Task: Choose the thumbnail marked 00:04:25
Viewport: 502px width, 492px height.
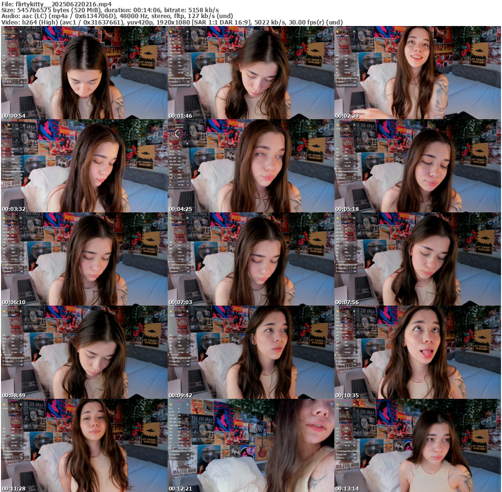Action: point(251,166)
